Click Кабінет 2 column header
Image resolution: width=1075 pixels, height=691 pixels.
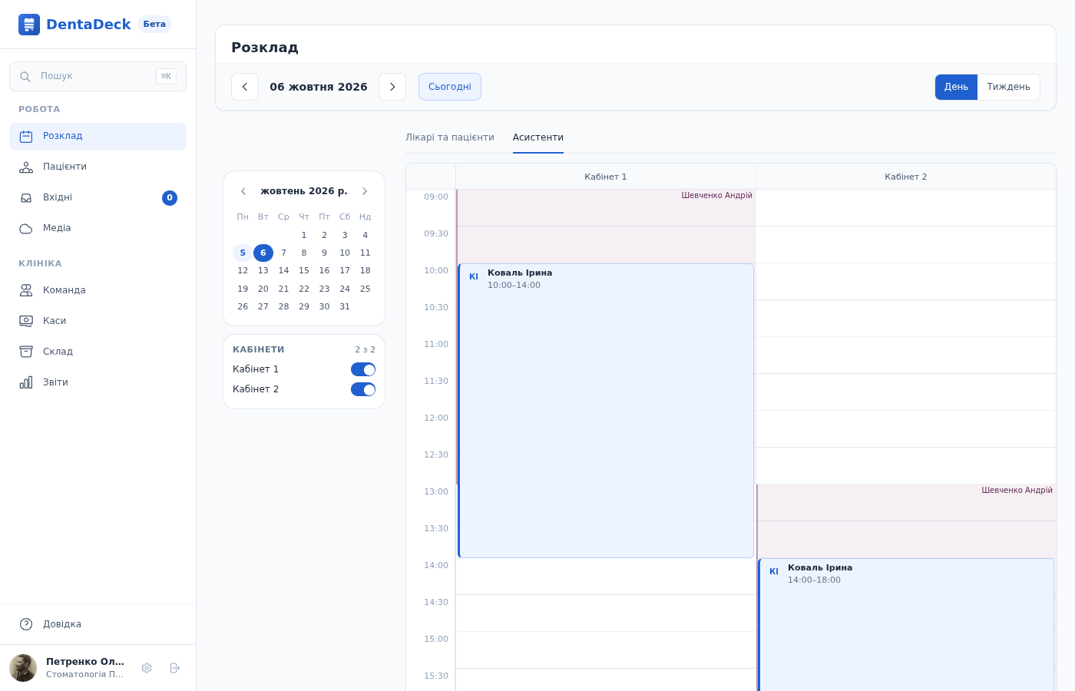coord(906,177)
